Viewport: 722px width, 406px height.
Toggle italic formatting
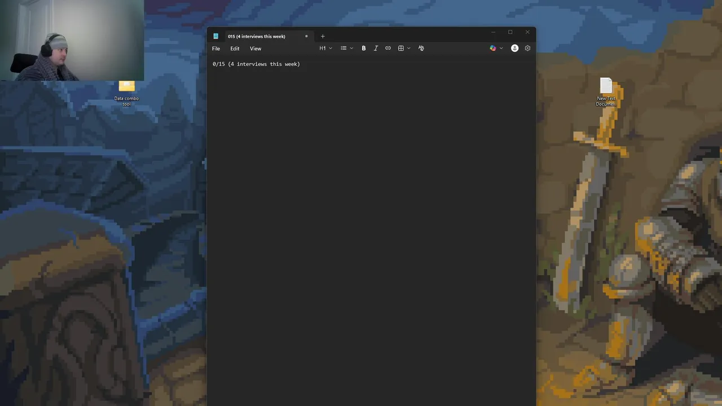pos(376,48)
